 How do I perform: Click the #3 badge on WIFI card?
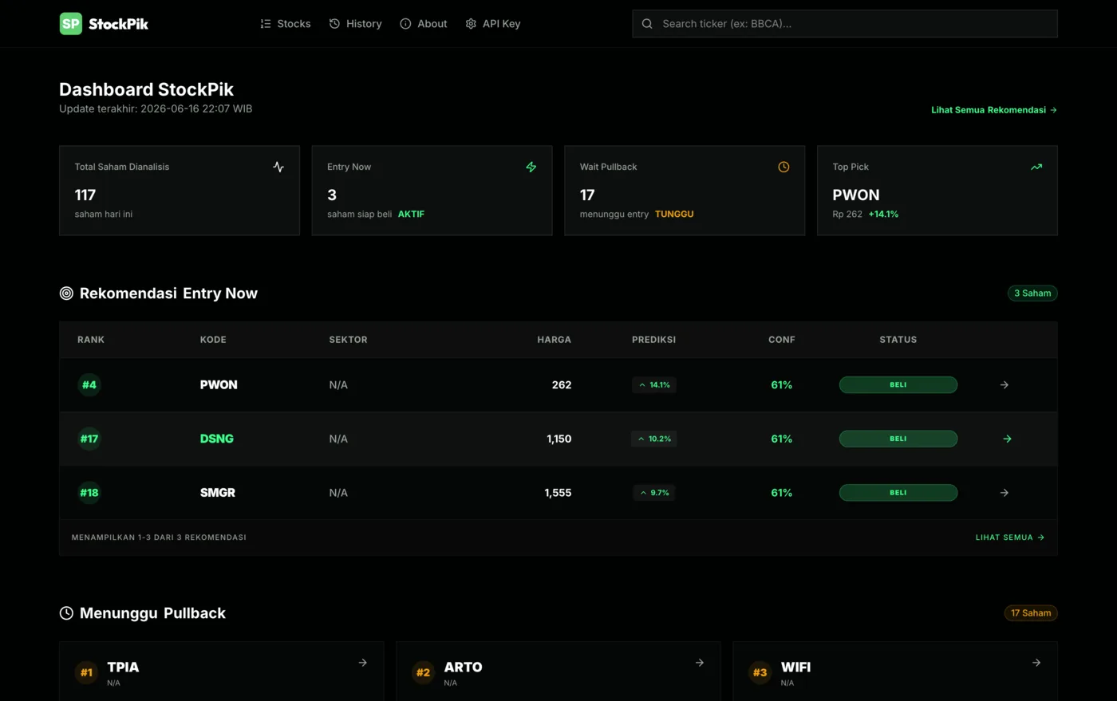coord(760,672)
